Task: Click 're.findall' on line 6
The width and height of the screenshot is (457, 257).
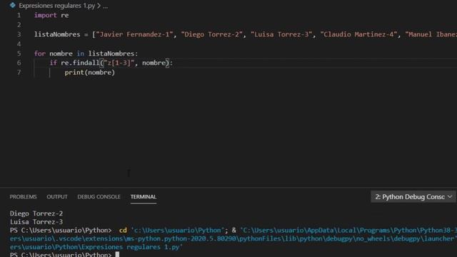Action: (x=80, y=63)
